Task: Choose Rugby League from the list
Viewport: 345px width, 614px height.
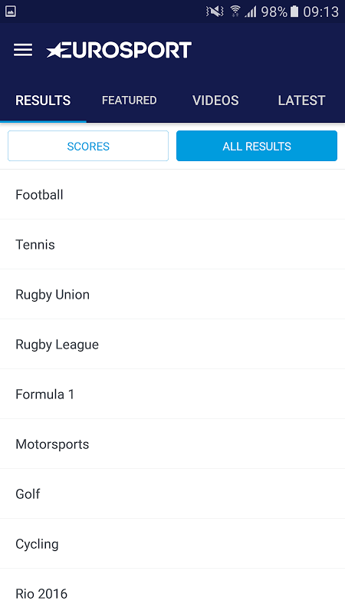Action: [x=172, y=344]
